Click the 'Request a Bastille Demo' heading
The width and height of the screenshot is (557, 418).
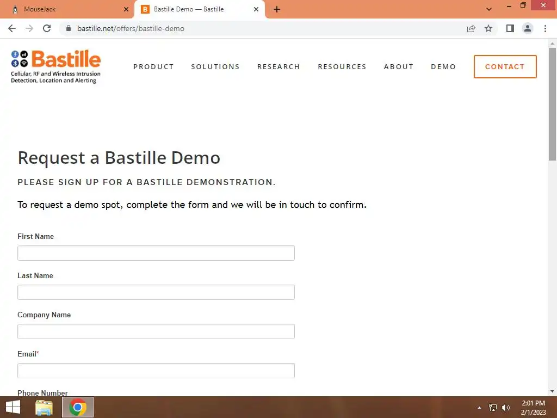(119, 158)
